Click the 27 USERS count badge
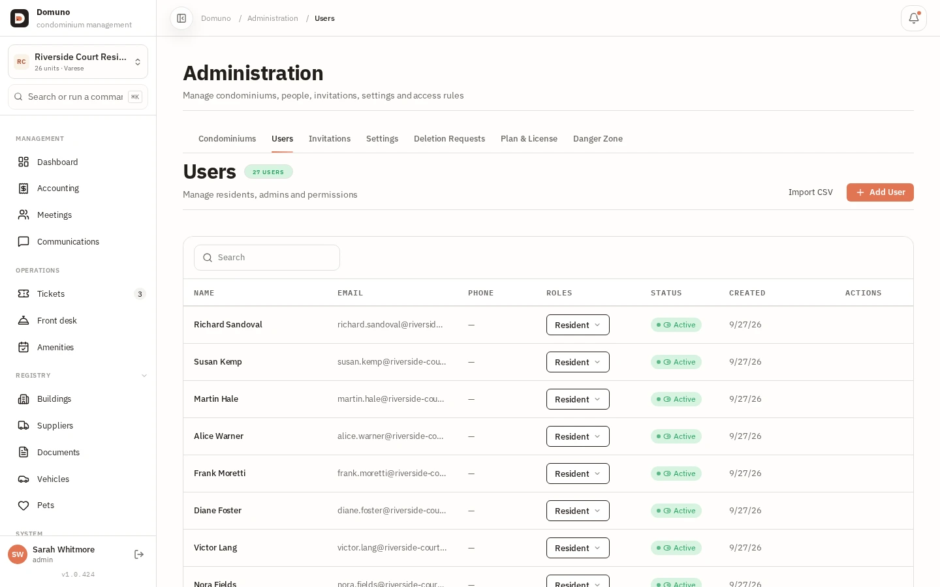This screenshot has height=587, width=940. (268, 172)
